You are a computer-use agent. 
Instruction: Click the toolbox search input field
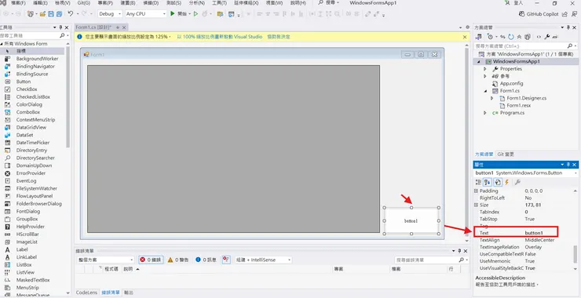tap(29, 35)
